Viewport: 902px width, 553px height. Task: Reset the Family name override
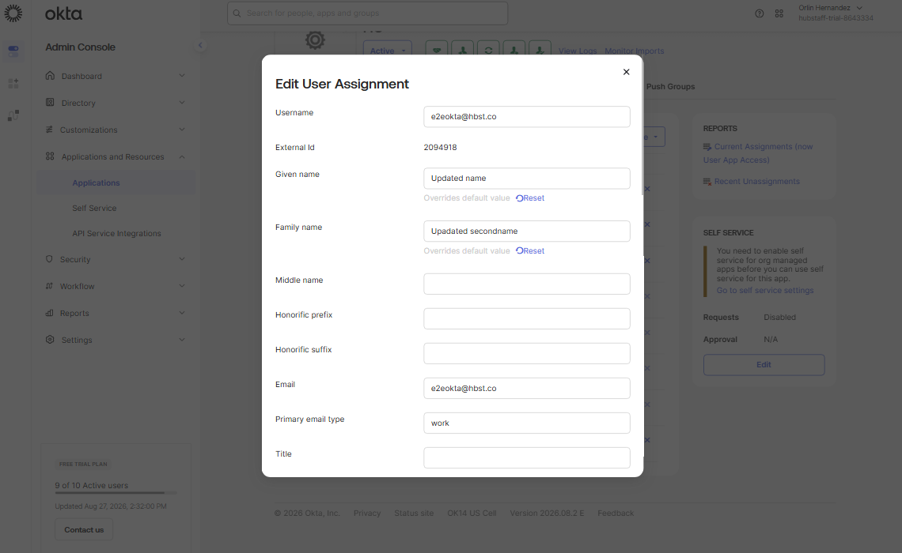[x=530, y=251]
